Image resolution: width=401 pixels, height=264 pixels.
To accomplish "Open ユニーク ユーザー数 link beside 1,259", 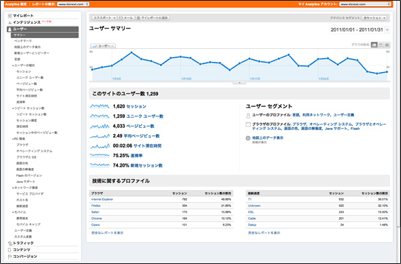I will 145,116.
